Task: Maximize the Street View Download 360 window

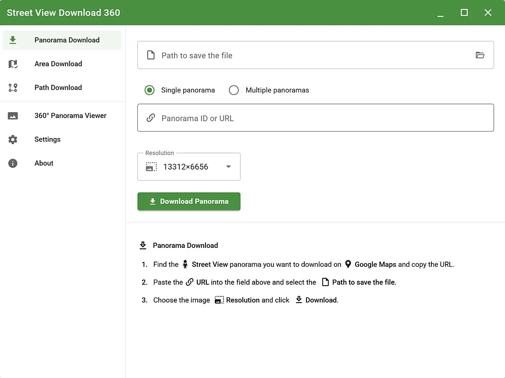Action: (x=464, y=12)
